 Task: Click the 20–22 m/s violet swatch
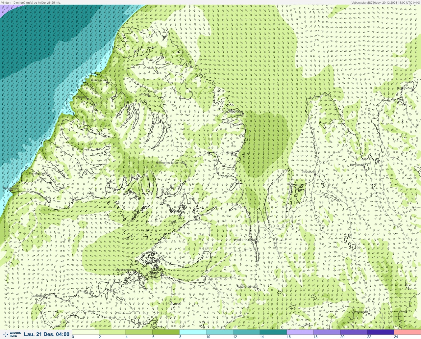[354, 332]
